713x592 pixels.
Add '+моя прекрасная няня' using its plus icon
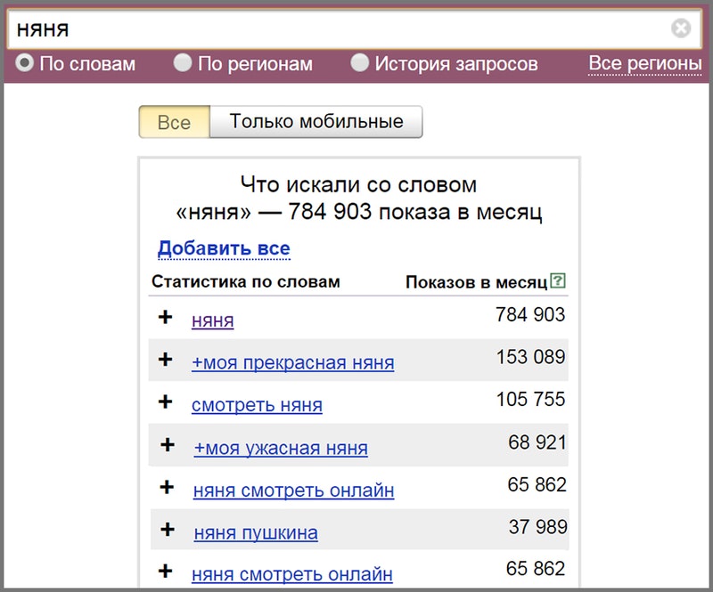pyautogui.click(x=165, y=360)
